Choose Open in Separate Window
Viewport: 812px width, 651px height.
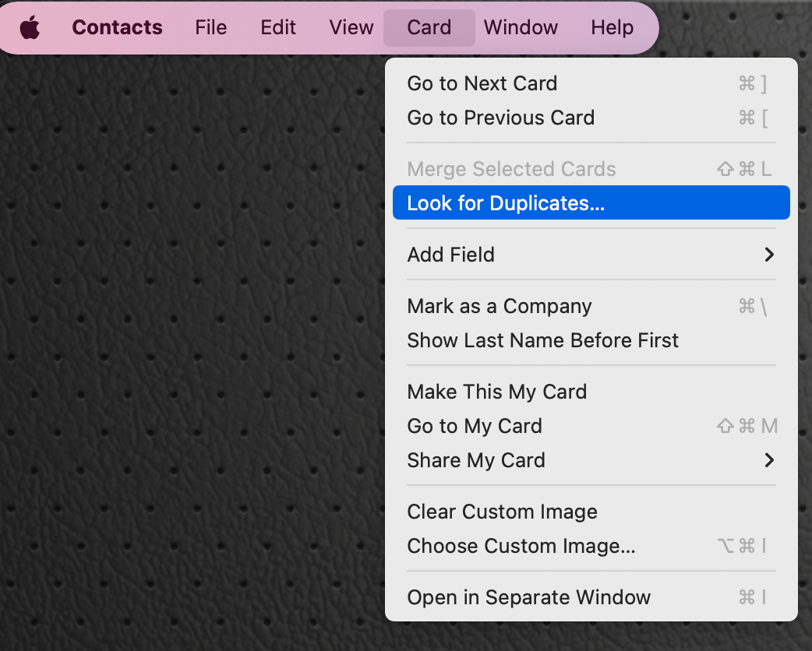[x=528, y=597]
